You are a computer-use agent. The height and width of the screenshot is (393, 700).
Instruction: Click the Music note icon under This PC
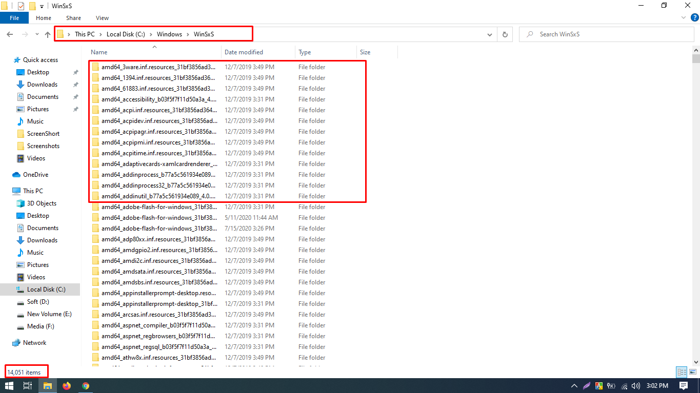point(21,253)
